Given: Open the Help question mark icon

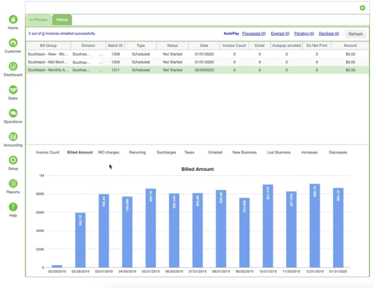Looking at the screenshot, I should (x=13, y=207).
